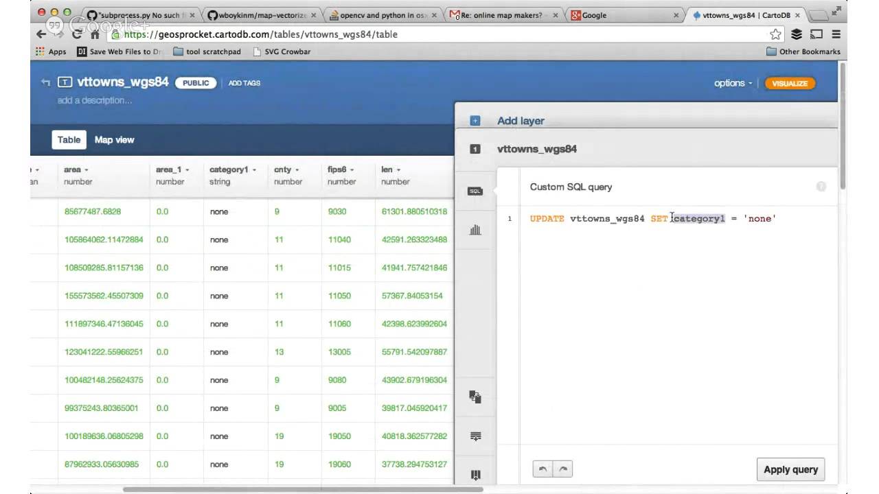Viewport: 879px width, 494px height.
Task: Click the SQL query help icon
Action: coord(821,187)
